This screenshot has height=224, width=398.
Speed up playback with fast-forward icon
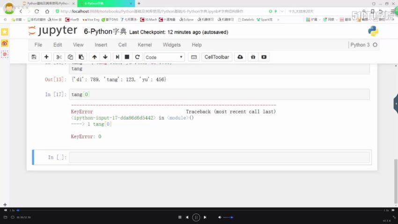tap(393, 210)
